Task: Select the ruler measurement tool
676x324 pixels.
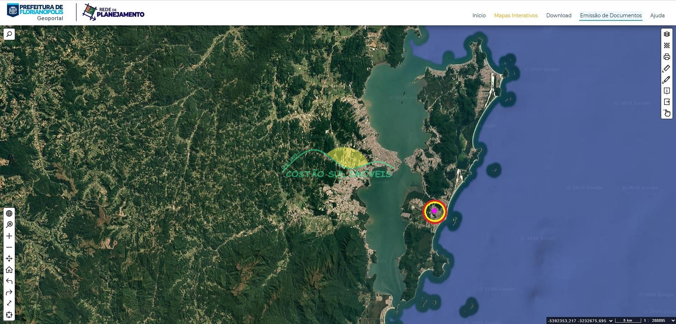Action: click(666, 68)
